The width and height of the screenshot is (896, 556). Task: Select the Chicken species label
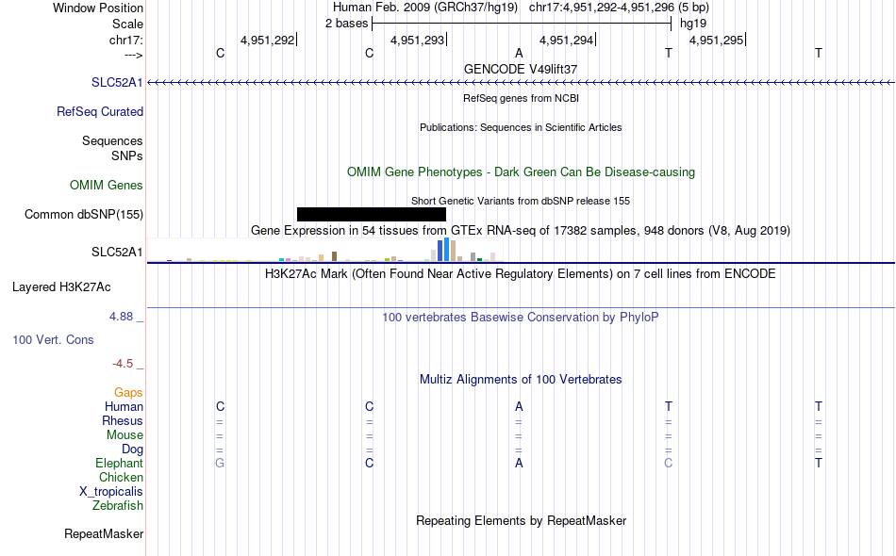(121, 478)
